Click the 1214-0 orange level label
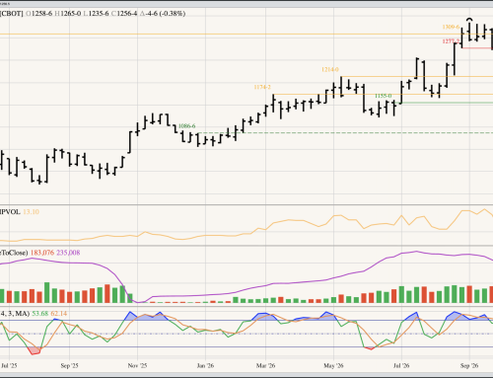The image size is (493, 378). coord(330,69)
